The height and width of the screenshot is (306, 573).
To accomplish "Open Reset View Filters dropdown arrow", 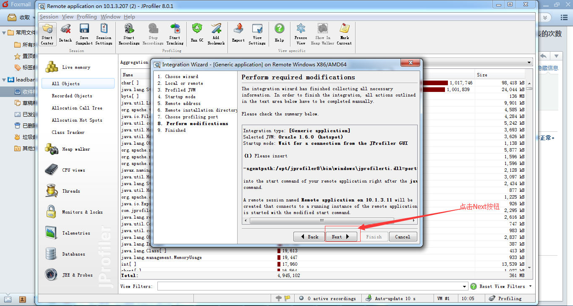I will point(530,286).
